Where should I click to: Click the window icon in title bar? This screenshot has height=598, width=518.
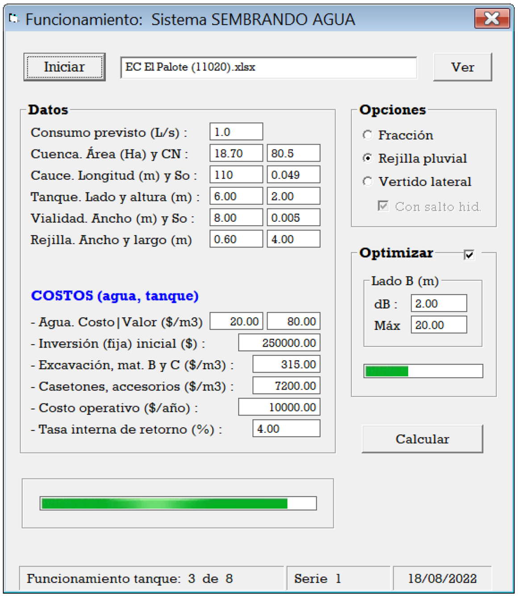tap(14, 19)
